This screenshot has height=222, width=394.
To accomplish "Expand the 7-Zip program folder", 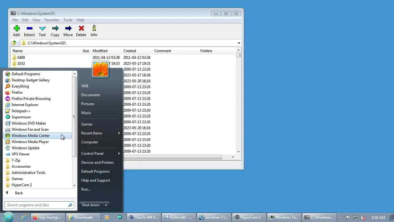I will pos(37,160).
